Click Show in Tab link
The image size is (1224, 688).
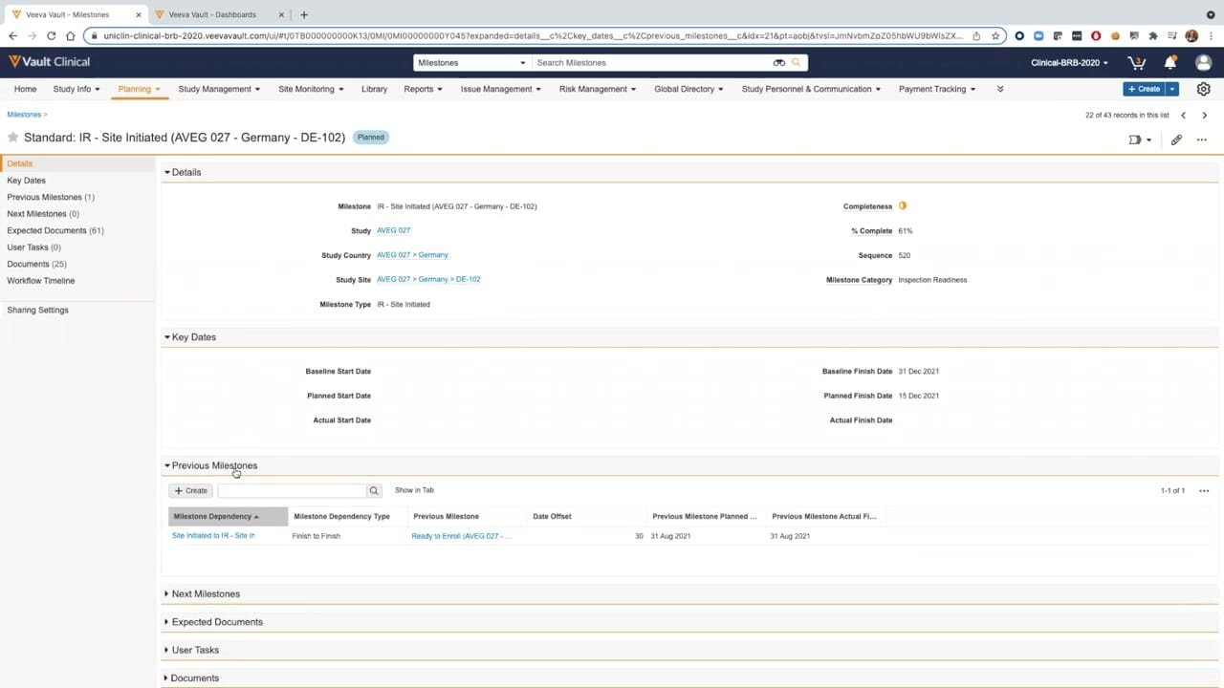414,490
